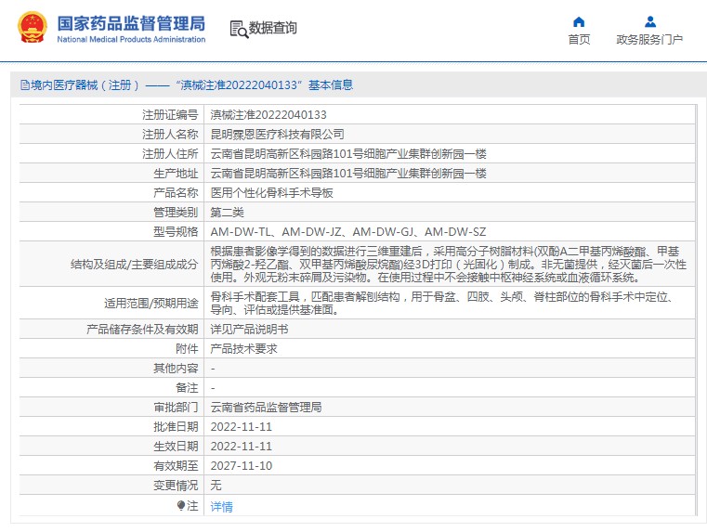Select the 批准日期 value 2022-11-11

(242, 426)
